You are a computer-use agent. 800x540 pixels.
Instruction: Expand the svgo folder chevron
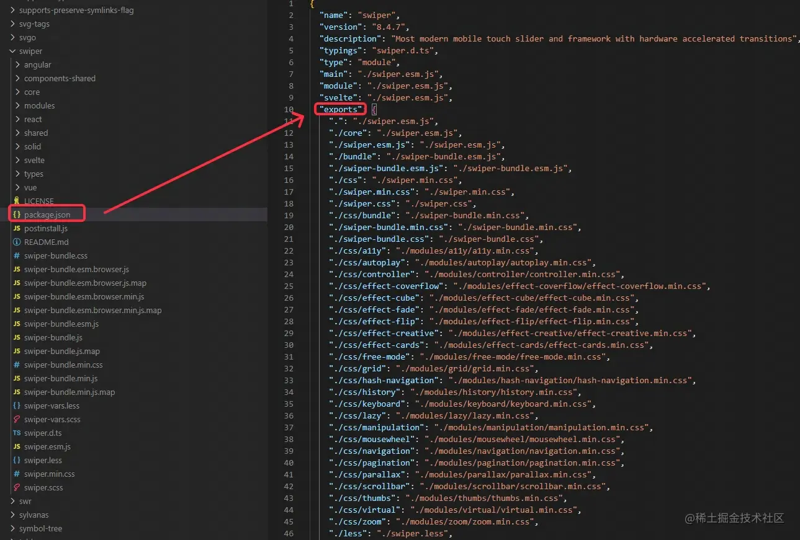click(x=13, y=37)
